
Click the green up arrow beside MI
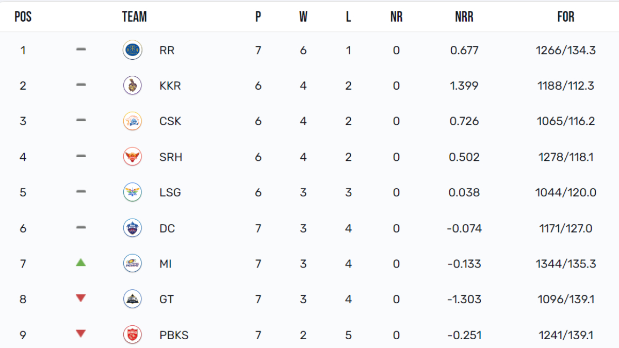tap(80, 262)
